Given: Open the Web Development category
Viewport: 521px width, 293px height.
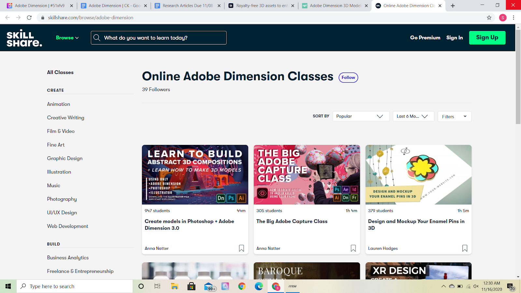Looking at the screenshot, I should point(68,226).
